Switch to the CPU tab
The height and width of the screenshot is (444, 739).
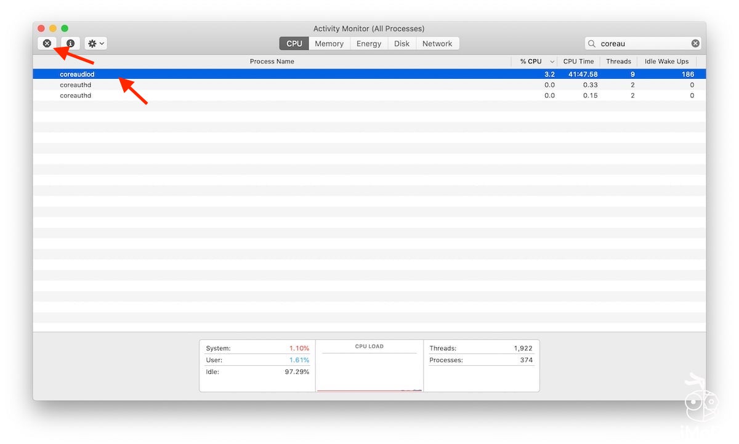coord(294,44)
